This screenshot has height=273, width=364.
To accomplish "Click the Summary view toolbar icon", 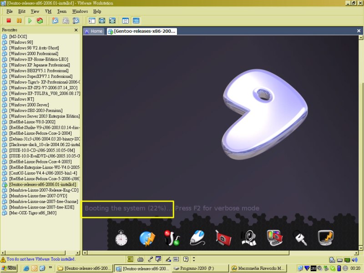I will click(x=126, y=20).
